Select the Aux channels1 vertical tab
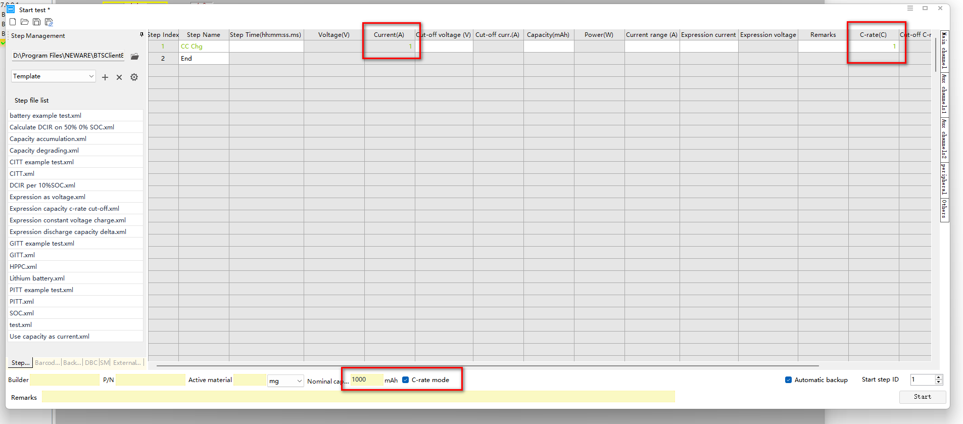Screen dimensions: 963x424 coord(944,94)
